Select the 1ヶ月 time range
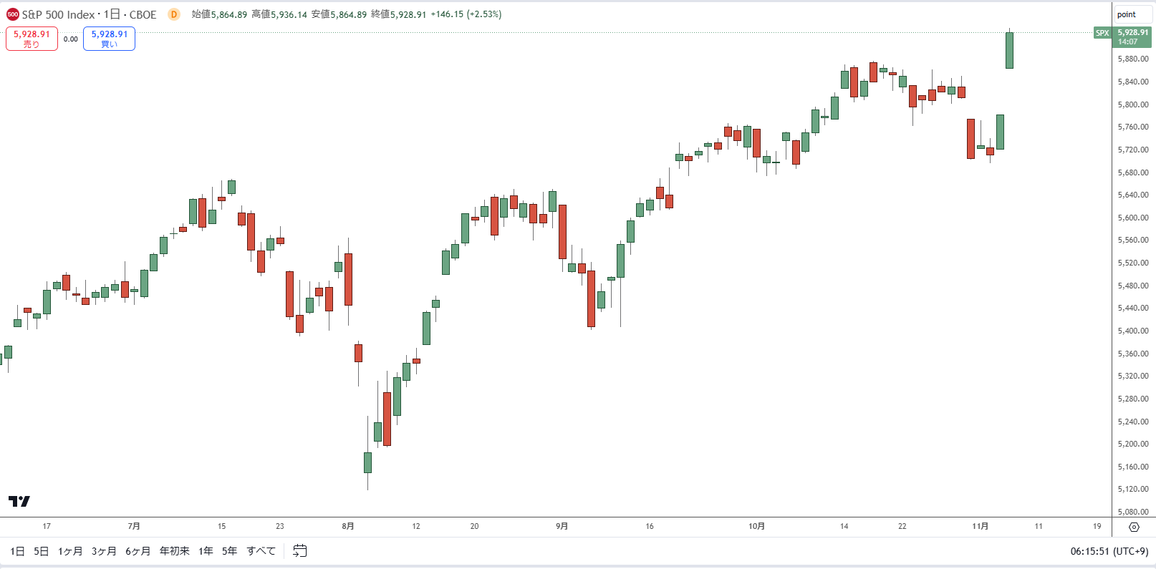The height and width of the screenshot is (569, 1156). click(x=70, y=551)
